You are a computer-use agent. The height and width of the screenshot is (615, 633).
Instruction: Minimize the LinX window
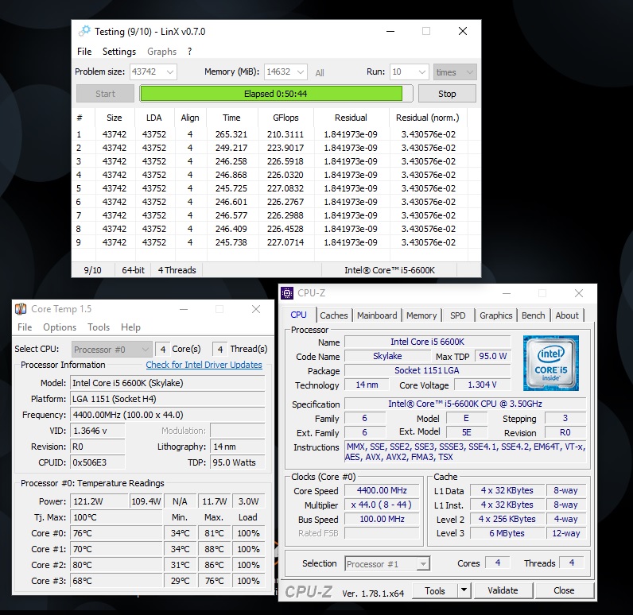(x=390, y=32)
